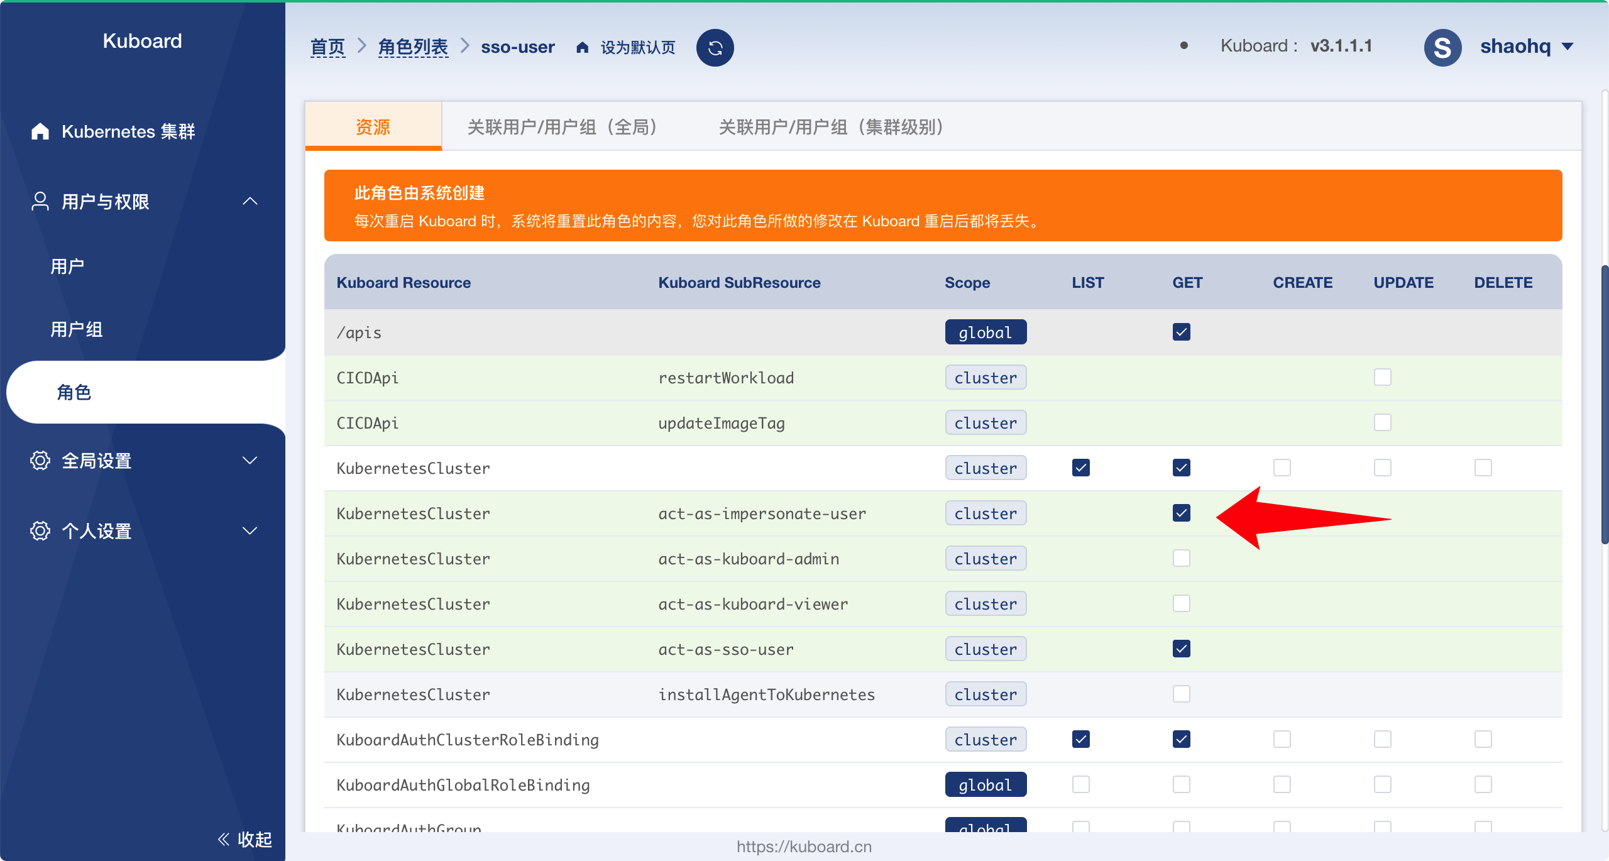Click the installAgentToKubernetes subresource text
Image resolution: width=1609 pixels, height=861 pixels.
[x=766, y=694]
